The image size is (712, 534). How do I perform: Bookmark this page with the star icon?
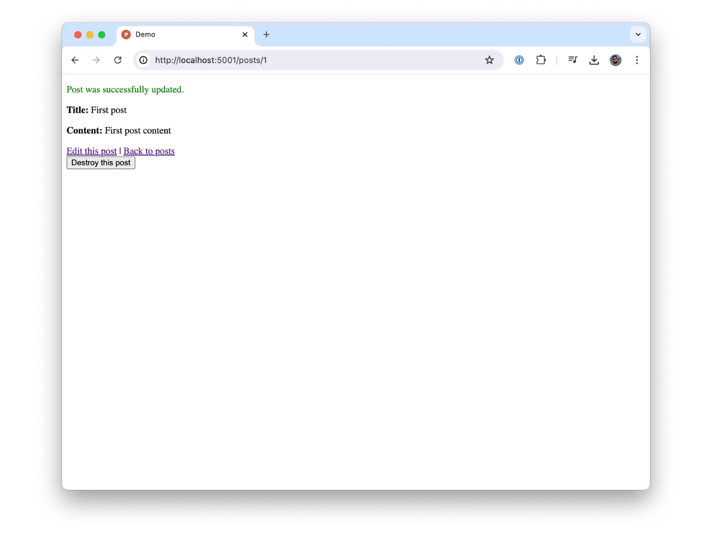click(489, 60)
